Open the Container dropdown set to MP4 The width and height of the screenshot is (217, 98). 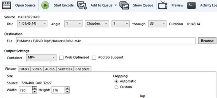click(41, 58)
